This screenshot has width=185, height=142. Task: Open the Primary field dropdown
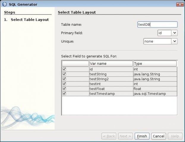[175, 33]
